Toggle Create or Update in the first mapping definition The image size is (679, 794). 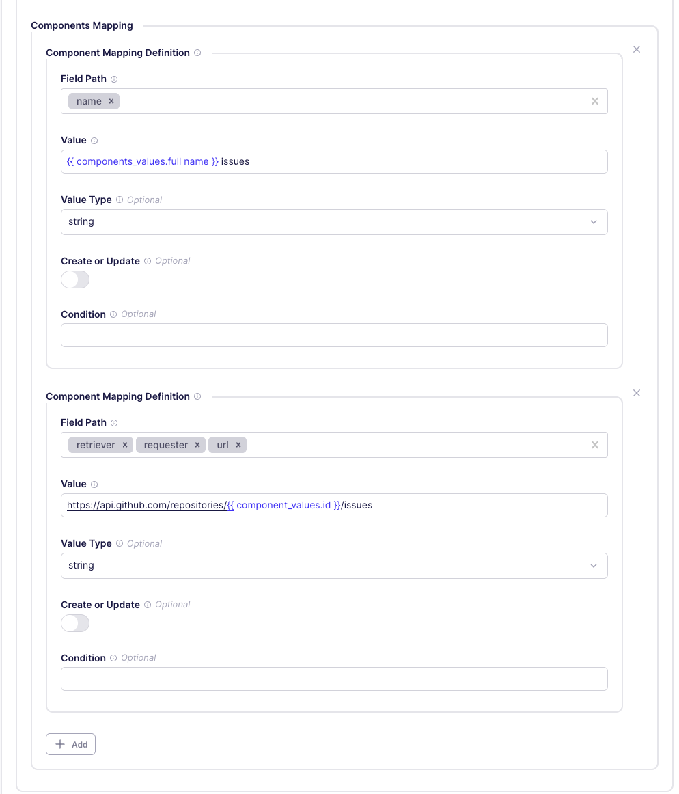coord(74,279)
